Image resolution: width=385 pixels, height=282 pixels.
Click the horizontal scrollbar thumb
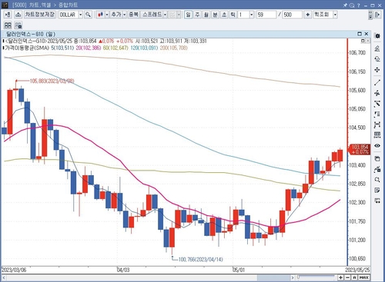tap(273, 277)
